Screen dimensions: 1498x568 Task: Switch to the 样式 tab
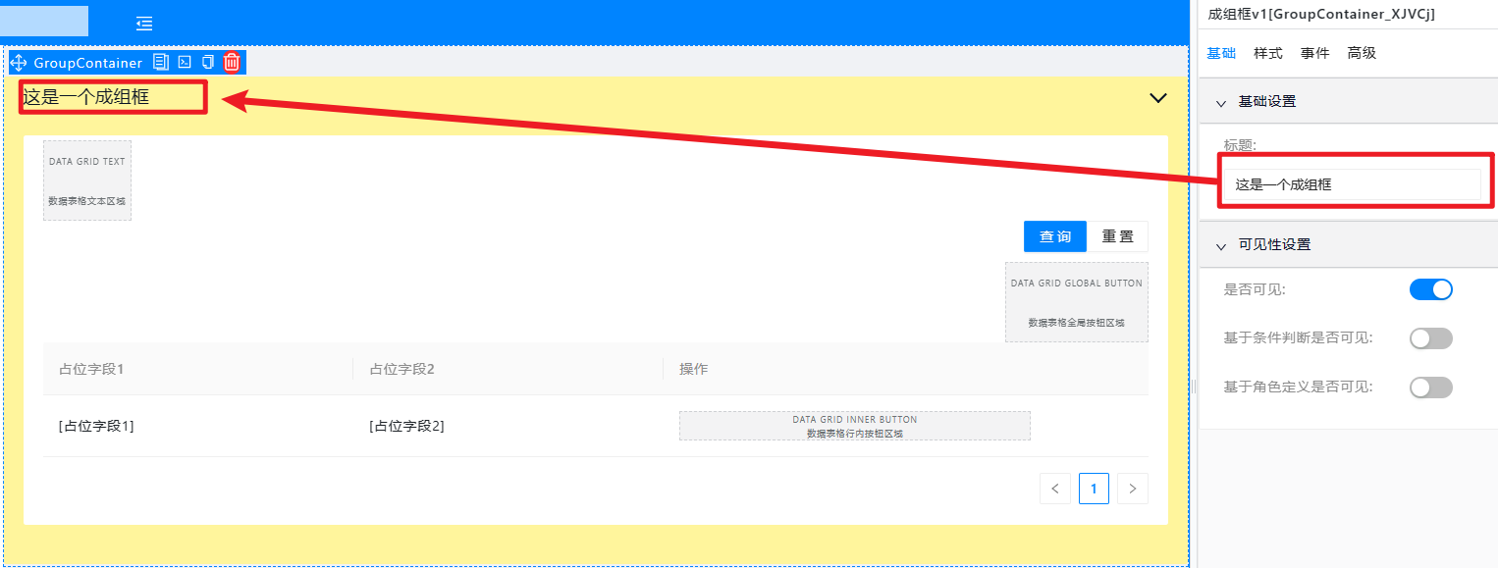pyautogui.click(x=1268, y=53)
